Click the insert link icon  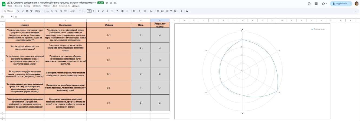pyautogui.click(x=158, y=11)
